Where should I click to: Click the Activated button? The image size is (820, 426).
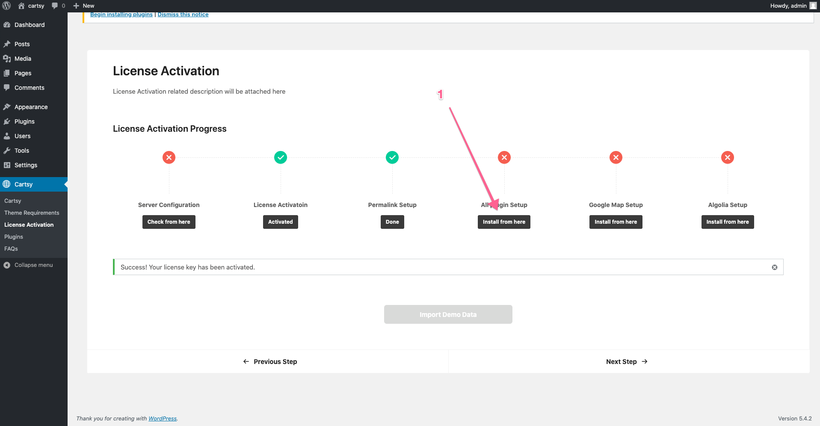tap(281, 222)
